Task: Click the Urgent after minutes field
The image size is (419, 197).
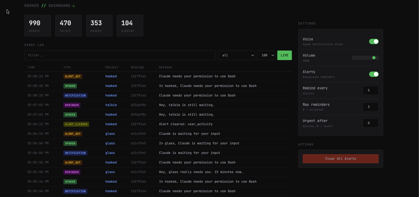Action: click(x=370, y=123)
